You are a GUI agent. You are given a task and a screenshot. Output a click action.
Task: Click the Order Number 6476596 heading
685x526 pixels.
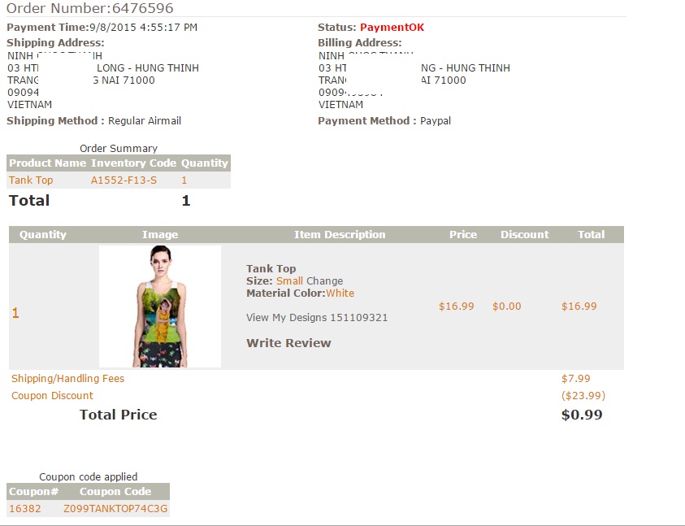89,9
